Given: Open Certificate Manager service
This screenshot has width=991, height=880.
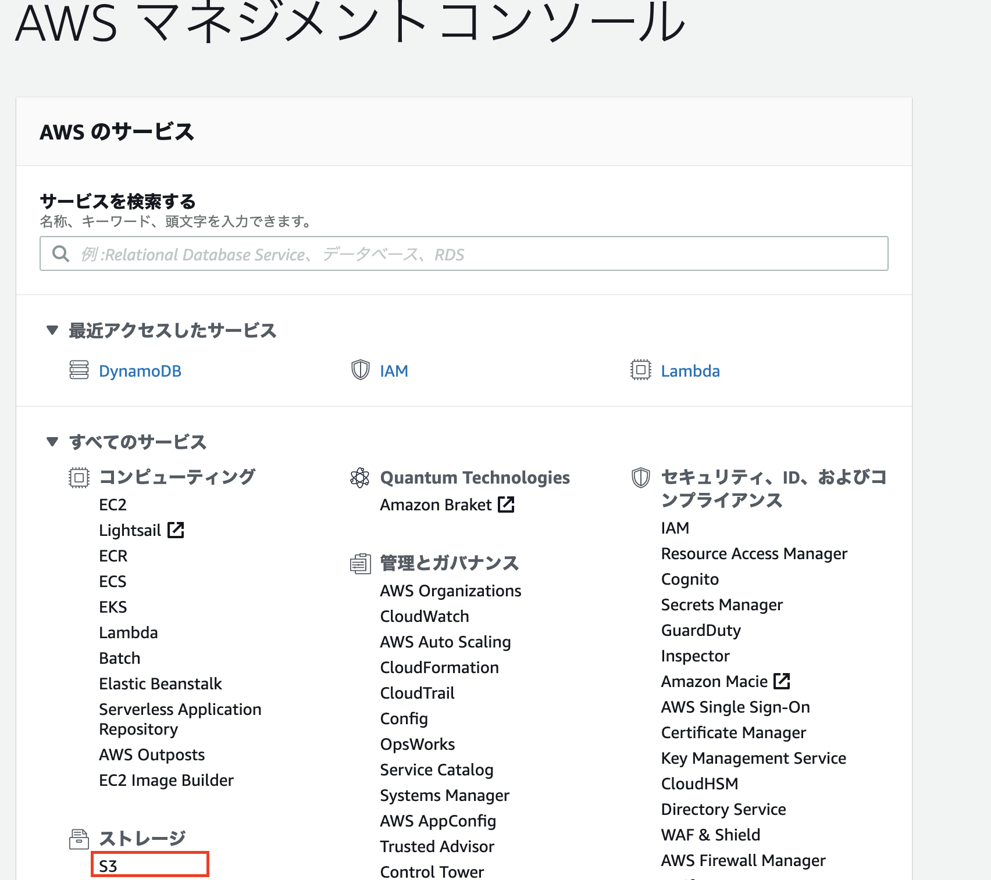Looking at the screenshot, I should [734, 732].
